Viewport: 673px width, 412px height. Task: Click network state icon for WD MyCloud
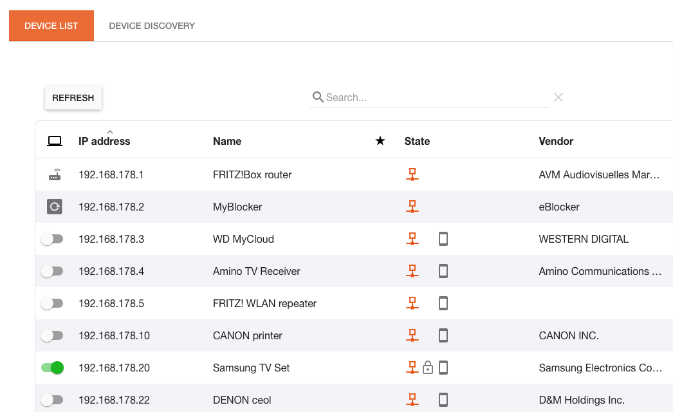(x=412, y=239)
